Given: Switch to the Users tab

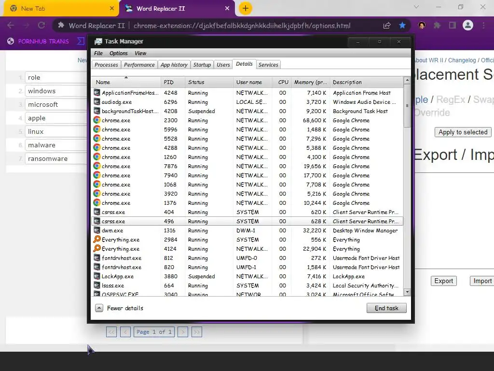Looking at the screenshot, I should (x=223, y=65).
